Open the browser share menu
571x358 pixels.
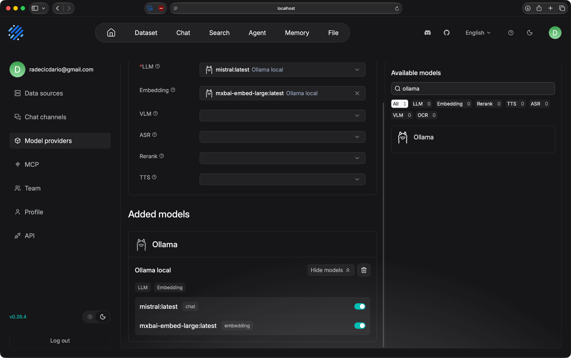[x=539, y=8]
